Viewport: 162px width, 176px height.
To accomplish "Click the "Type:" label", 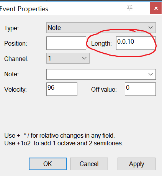I will [11, 28].
